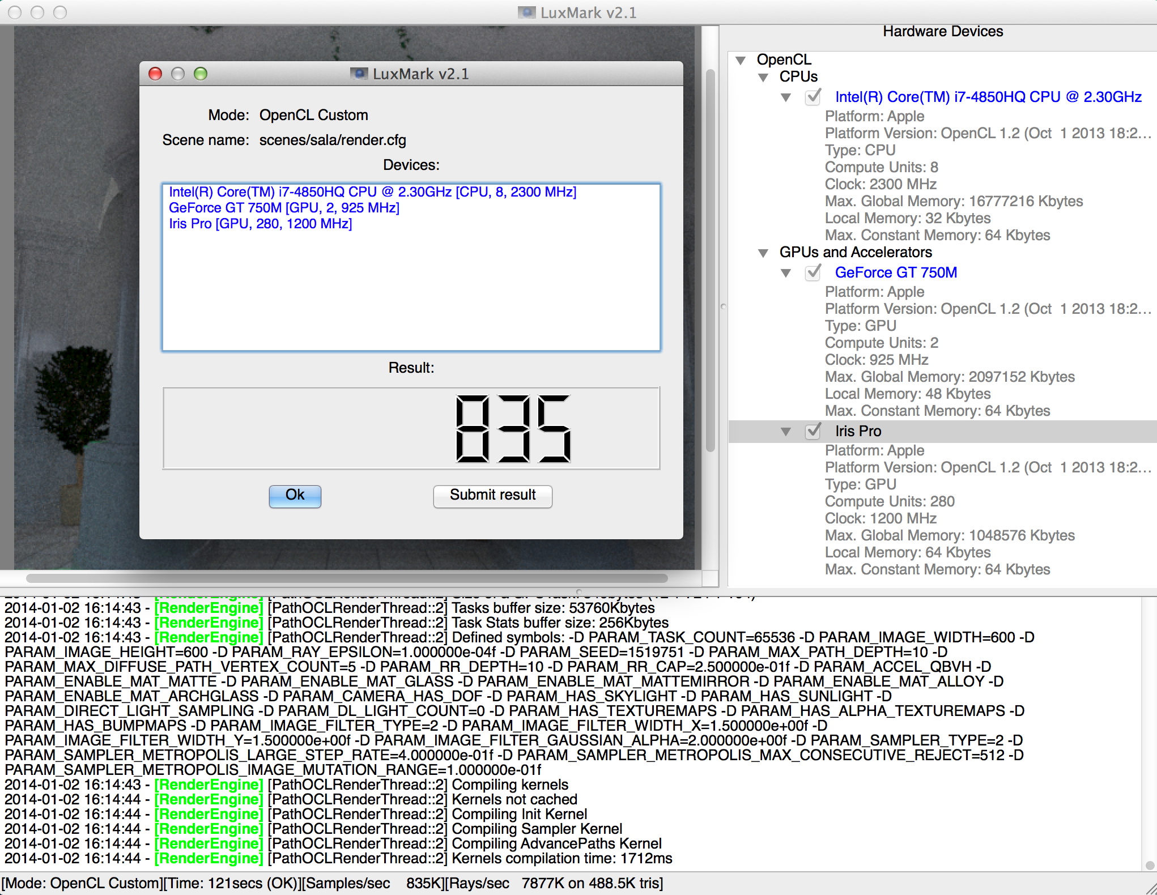The image size is (1157, 895).
Task: Select GeForce GT 750M in devices list
Action: (x=284, y=208)
